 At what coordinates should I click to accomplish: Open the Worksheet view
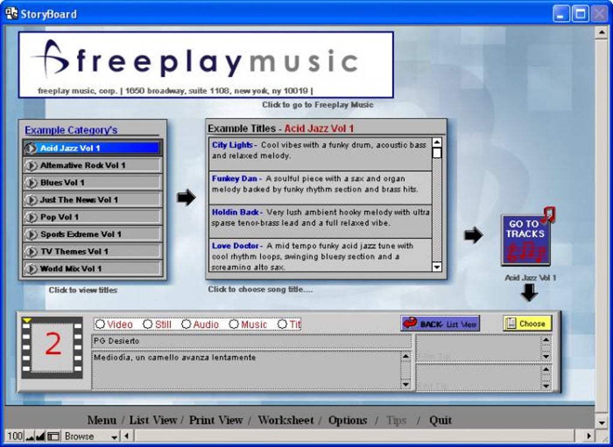point(285,421)
